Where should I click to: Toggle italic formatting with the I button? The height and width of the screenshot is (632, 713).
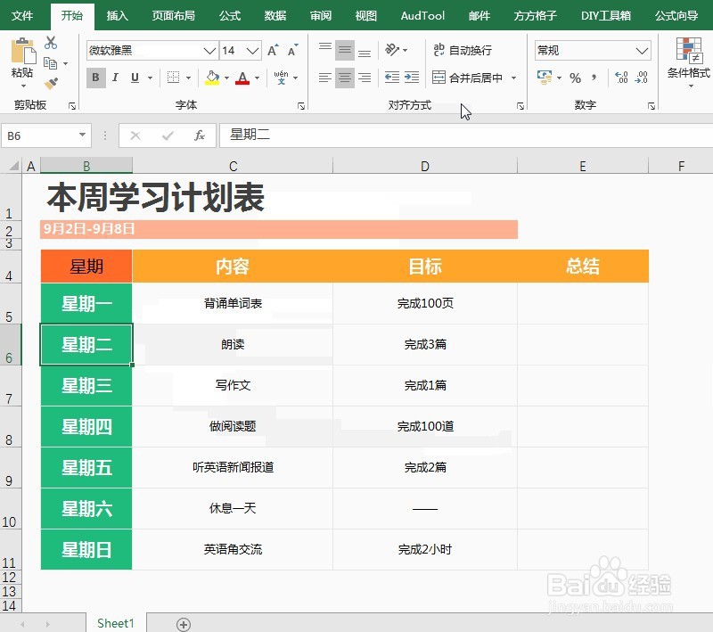pyautogui.click(x=114, y=78)
